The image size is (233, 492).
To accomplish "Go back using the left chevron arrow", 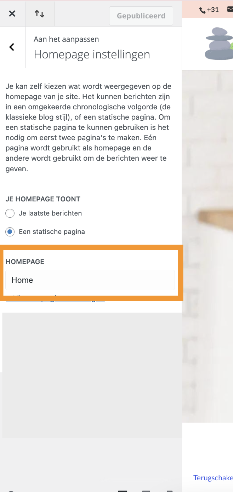I will pyautogui.click(x=12, y=47).
